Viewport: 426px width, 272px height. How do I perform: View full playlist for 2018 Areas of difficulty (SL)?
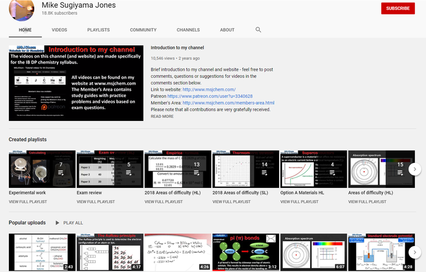pos(231,202)
